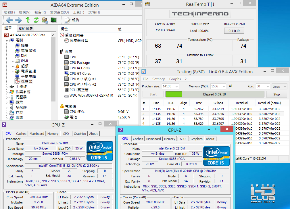Click the AIDA64 報告 report toolbar button
The width and height of the screenshot is (290, 209).
click(72, 20)
